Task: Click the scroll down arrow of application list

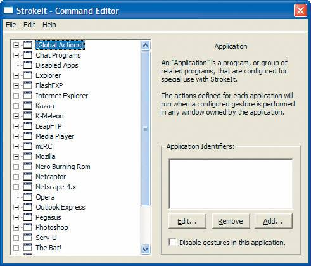Action: [x=146, y=249]
